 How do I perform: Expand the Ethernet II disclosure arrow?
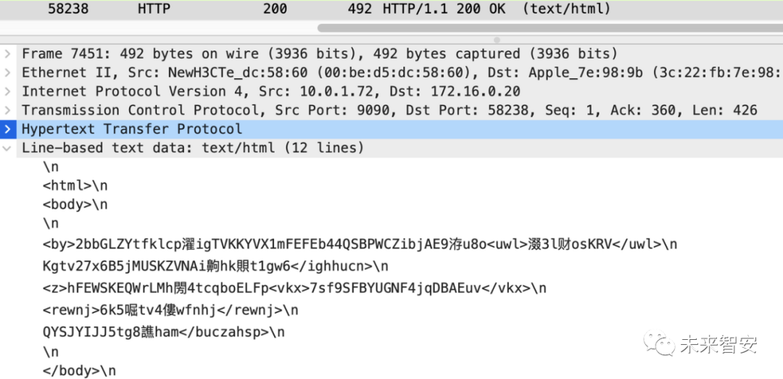click(x=7, y=73)
